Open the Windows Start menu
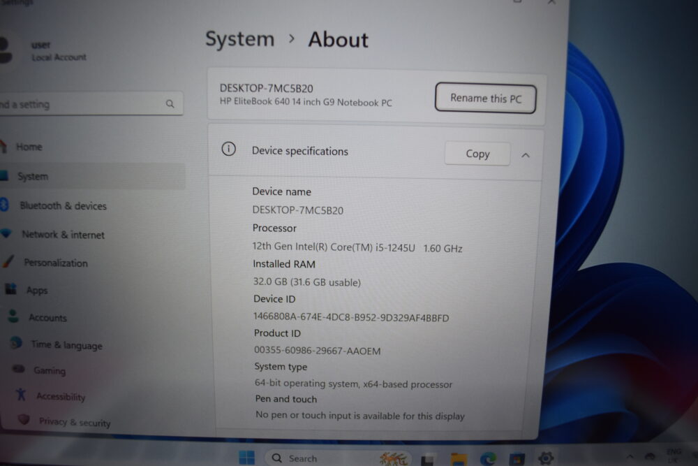This screenshot has height=466, width=698. click(246, 457)
